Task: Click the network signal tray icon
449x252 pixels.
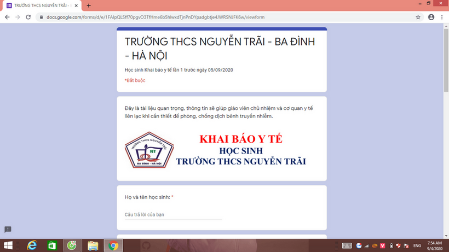Action: point(367,246)
